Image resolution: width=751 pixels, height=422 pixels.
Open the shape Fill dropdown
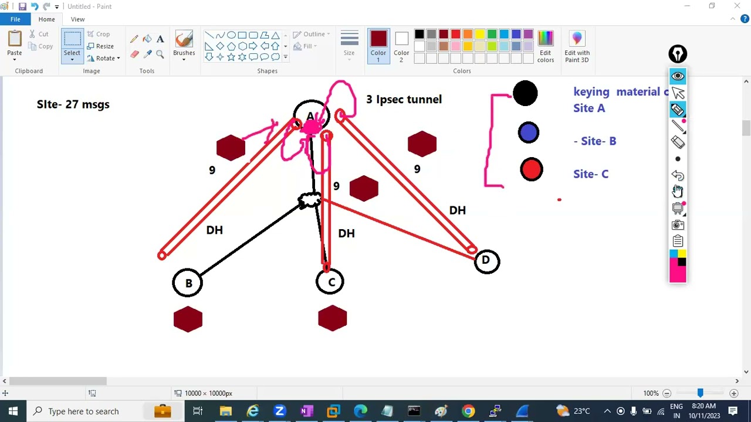(x=306, y=46)
